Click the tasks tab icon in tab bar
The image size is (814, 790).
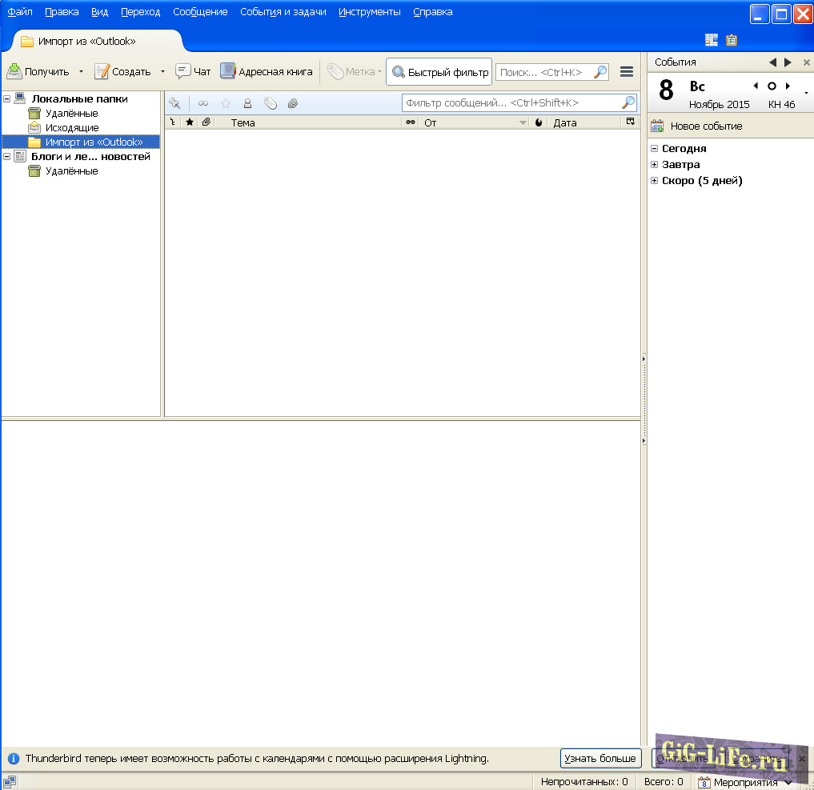(x=732, y=40)
